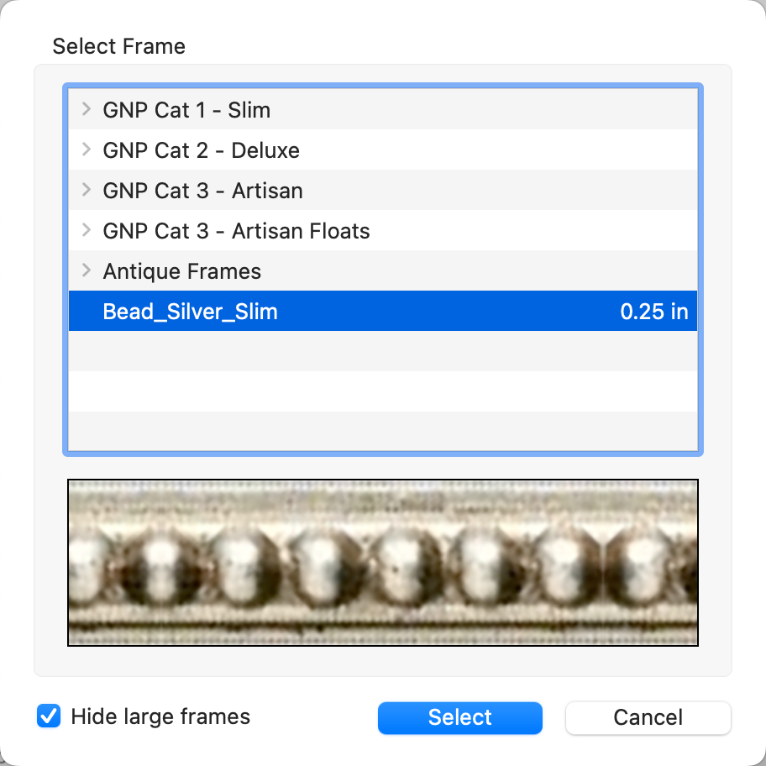Click the first empty row under Bead_Silver_Slim
This screenshot has height=766, width=766.
[383, 351]
